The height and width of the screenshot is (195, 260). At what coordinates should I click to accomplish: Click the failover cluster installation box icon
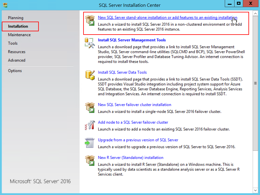pos(90,108)
